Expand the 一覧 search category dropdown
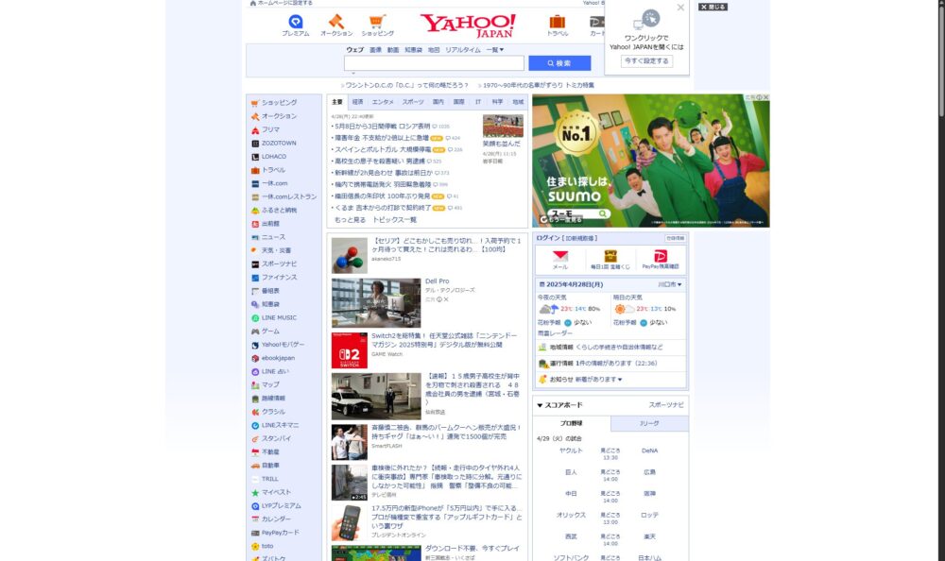945x561 pixels. (x=495, y=50)
